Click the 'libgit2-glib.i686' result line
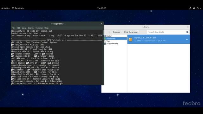Image resolution: width=203 pixels, height=114 pixels. 34,72
